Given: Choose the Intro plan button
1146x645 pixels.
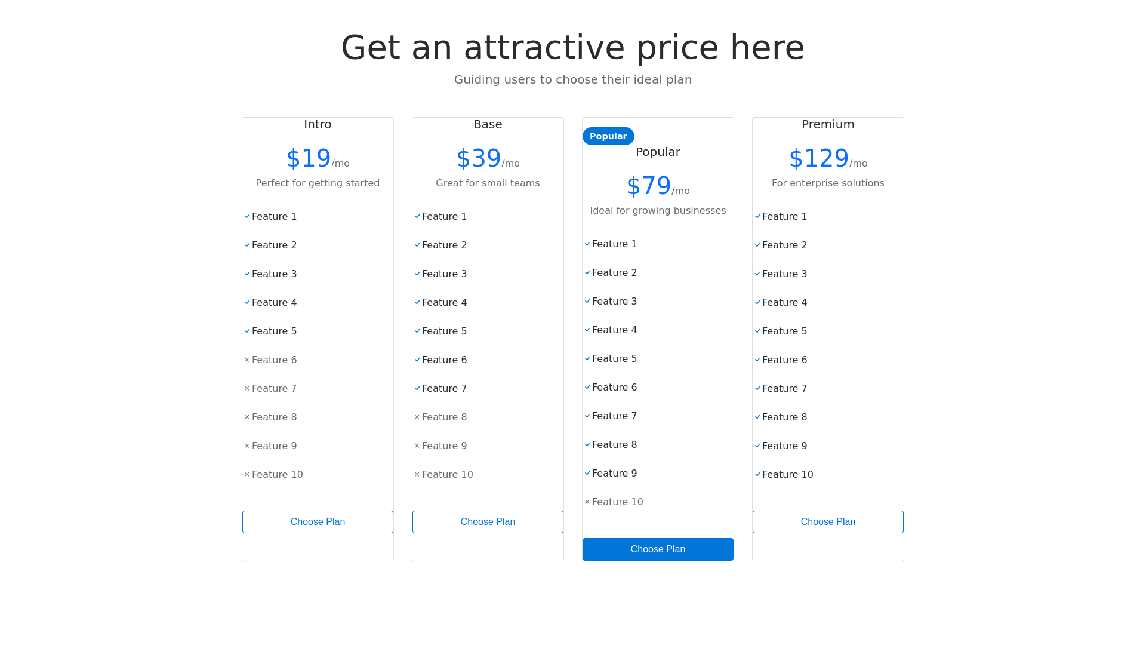Looking at the screenshot, I should coord(318,522).
